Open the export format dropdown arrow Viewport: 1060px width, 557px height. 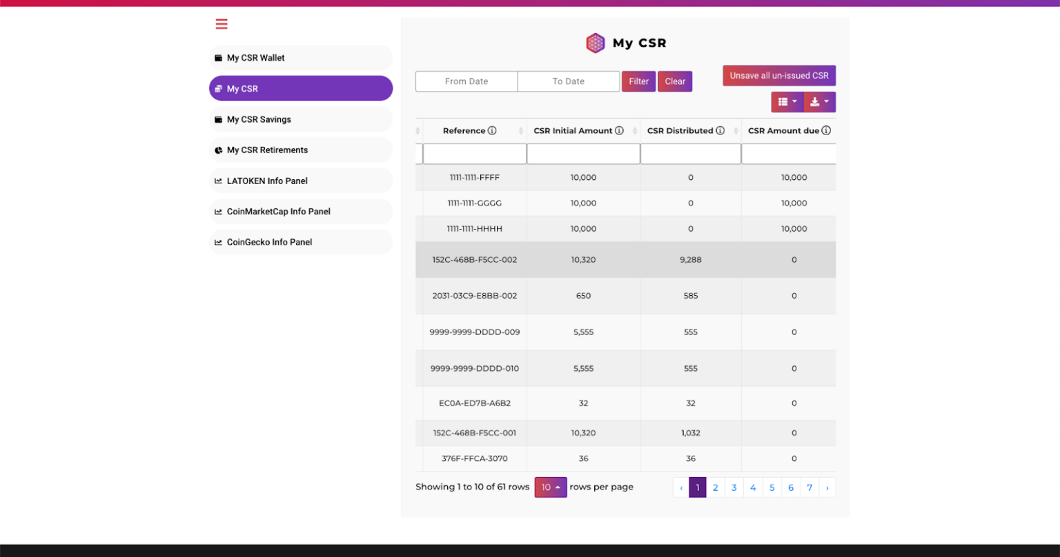826,101
